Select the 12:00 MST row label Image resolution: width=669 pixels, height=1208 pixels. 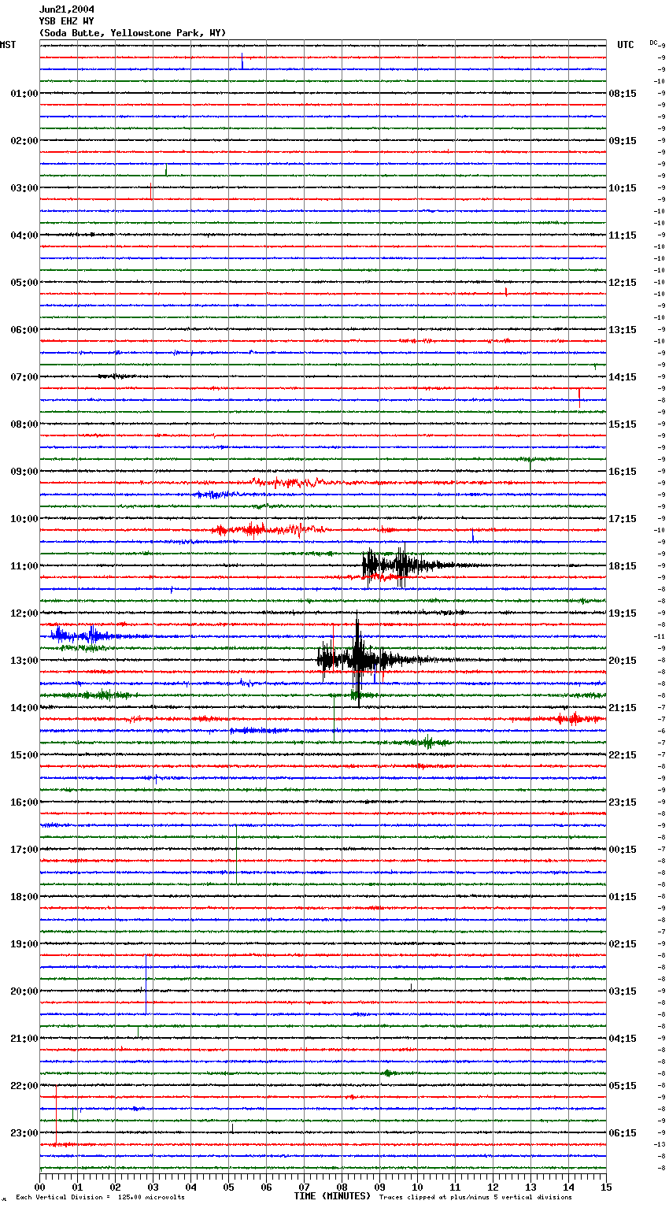[24, 613]
